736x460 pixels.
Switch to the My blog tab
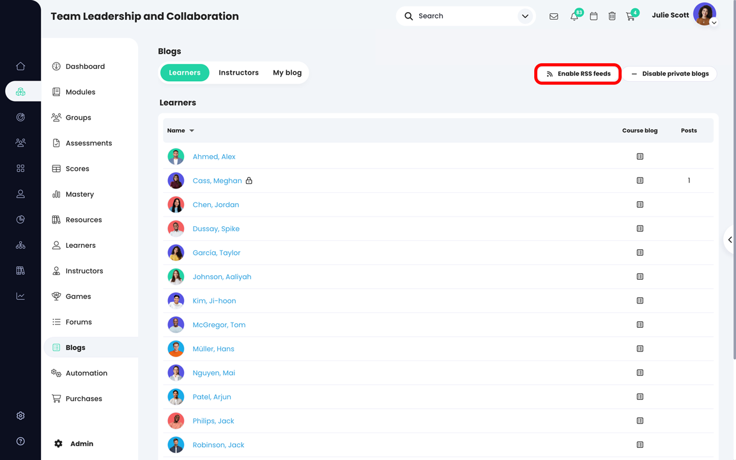point(287,73)
